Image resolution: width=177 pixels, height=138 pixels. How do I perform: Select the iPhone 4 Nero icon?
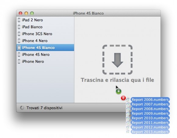(x=19, y=41)
